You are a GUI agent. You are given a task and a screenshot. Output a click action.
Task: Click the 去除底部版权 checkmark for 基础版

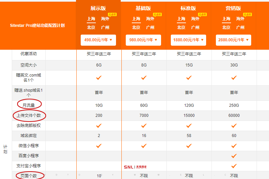(x=144, y=126)
